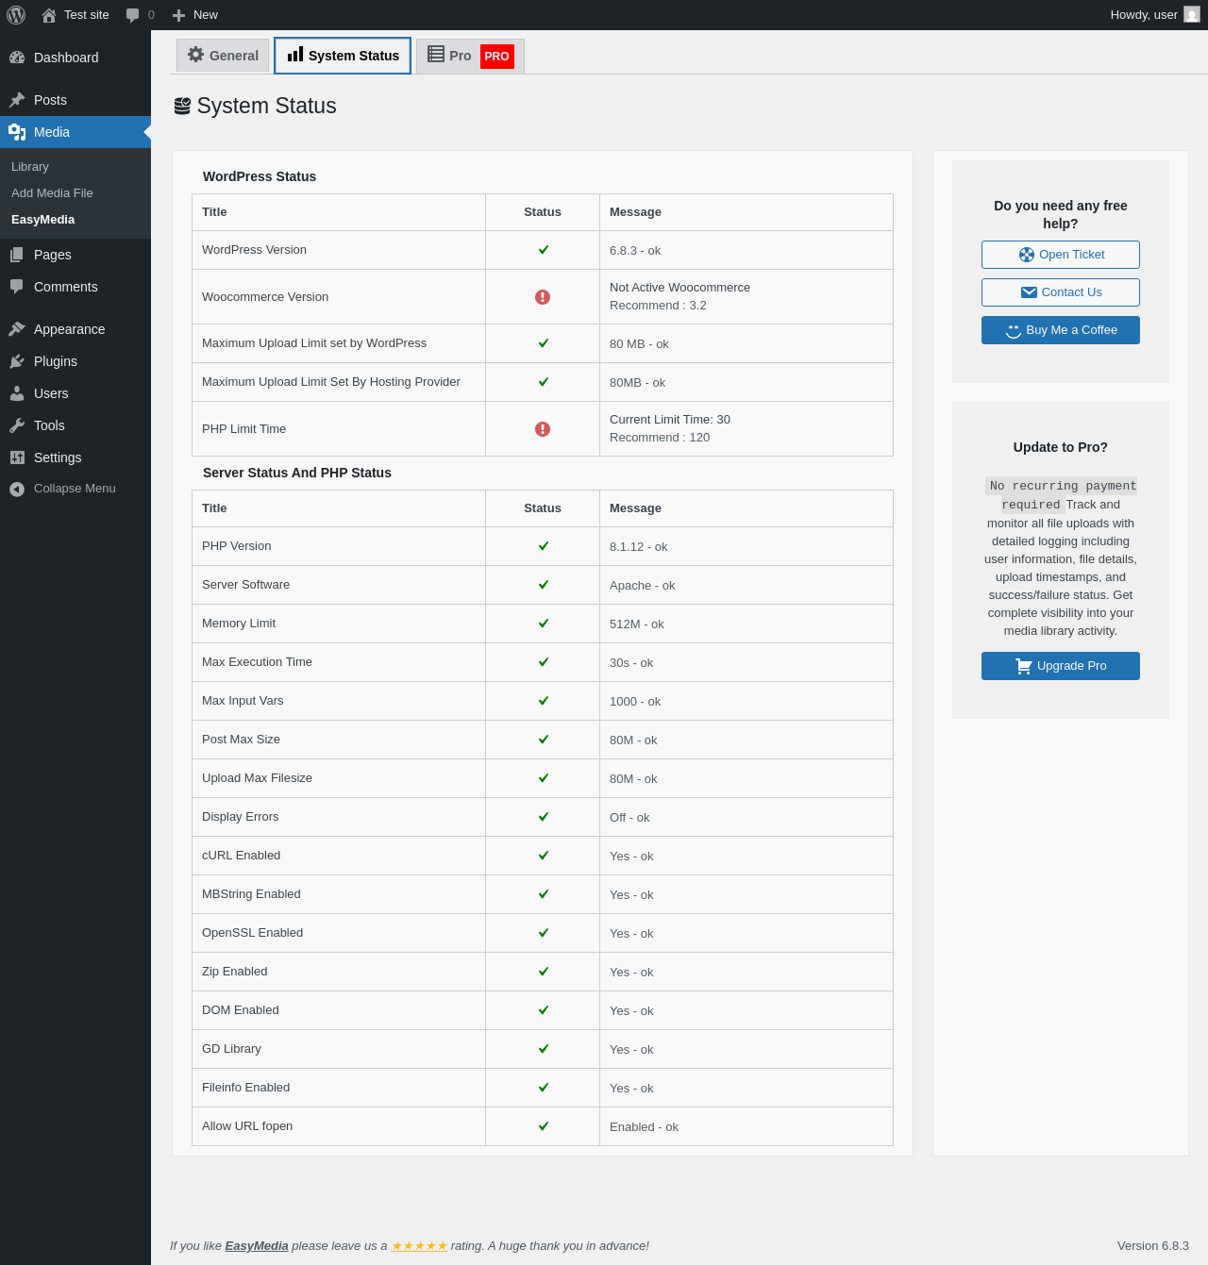The height and width of the screenshot is (1265, 1208).
Task: Select the System Status tab
Action: [343, 56]
